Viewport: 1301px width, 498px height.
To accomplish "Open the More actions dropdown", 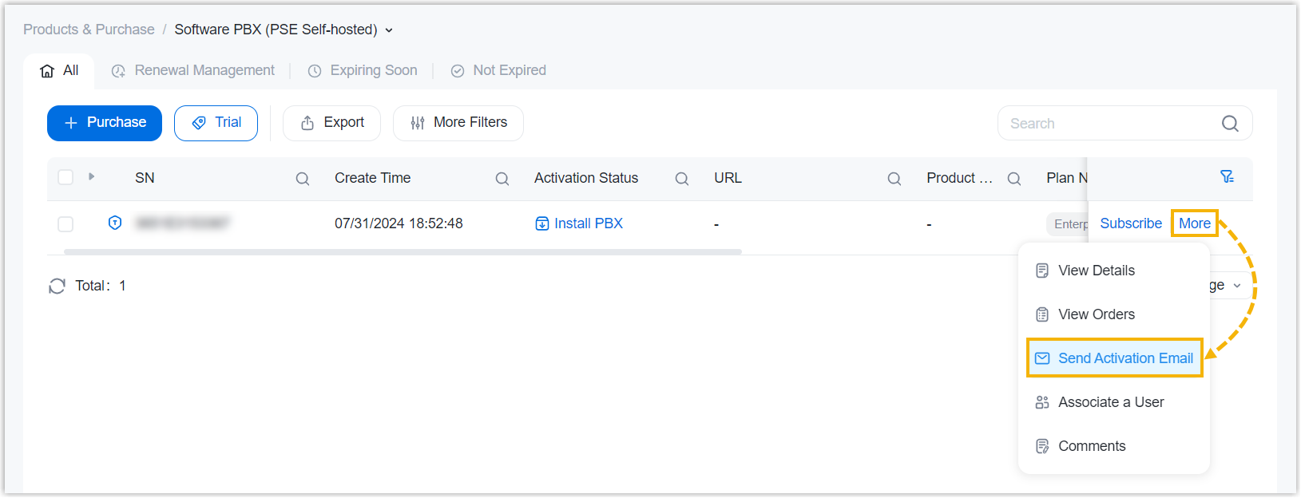I will click(x=1194, y=223).
